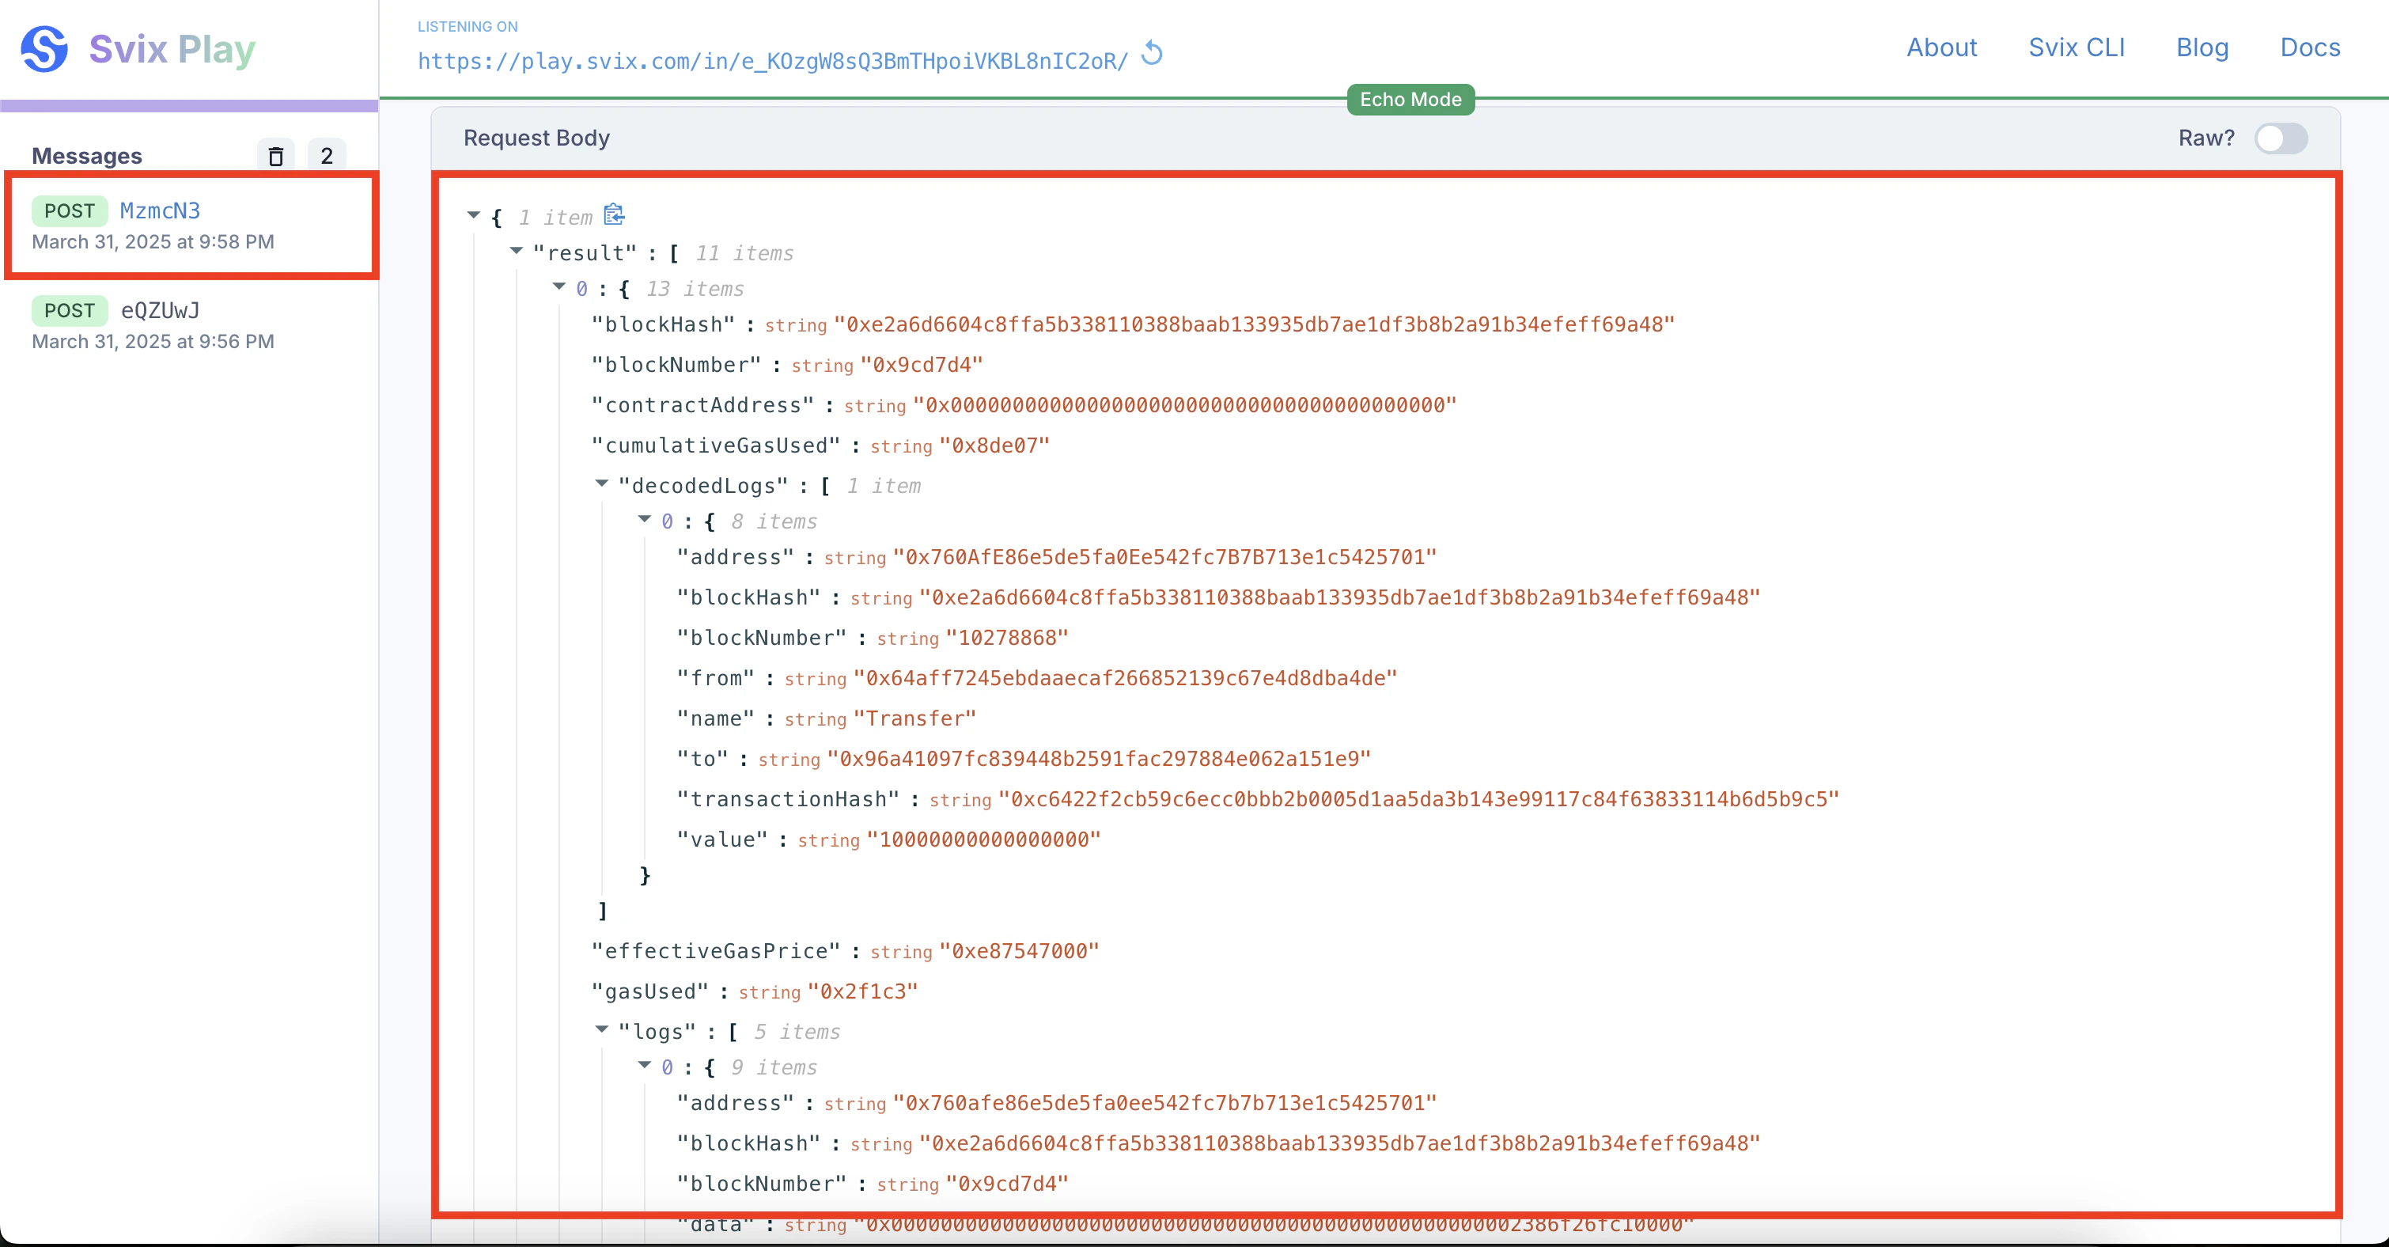Screen dimensions: 2389x1247
Task: Select the MzmcN3 POST message
Action: coord(160,210)
